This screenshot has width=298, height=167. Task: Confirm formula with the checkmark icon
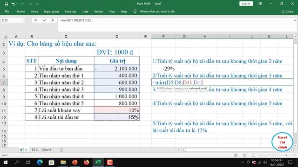pyautogui.click(x=44, y=20)
